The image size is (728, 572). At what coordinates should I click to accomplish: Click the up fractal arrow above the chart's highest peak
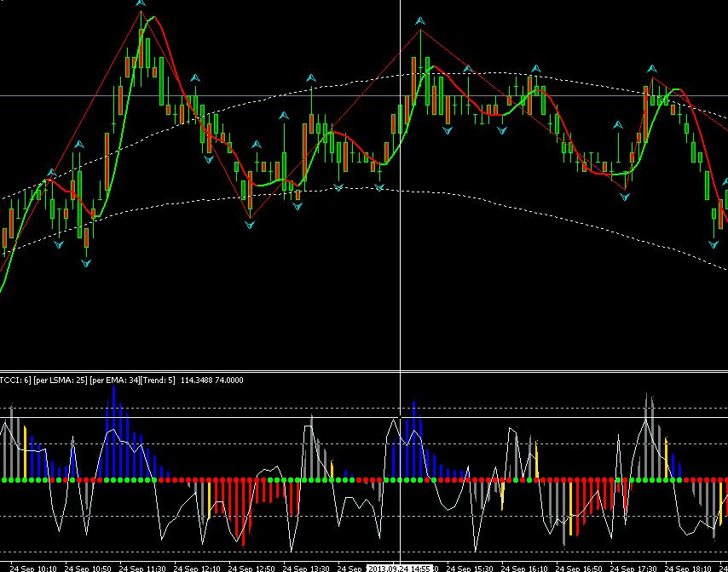click(x=141, y=3)
